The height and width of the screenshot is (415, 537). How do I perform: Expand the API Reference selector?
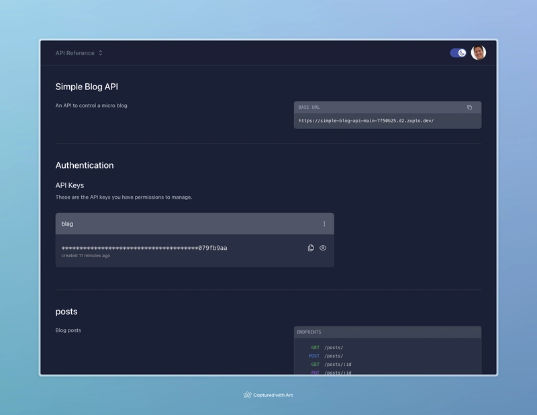point(79,53)
